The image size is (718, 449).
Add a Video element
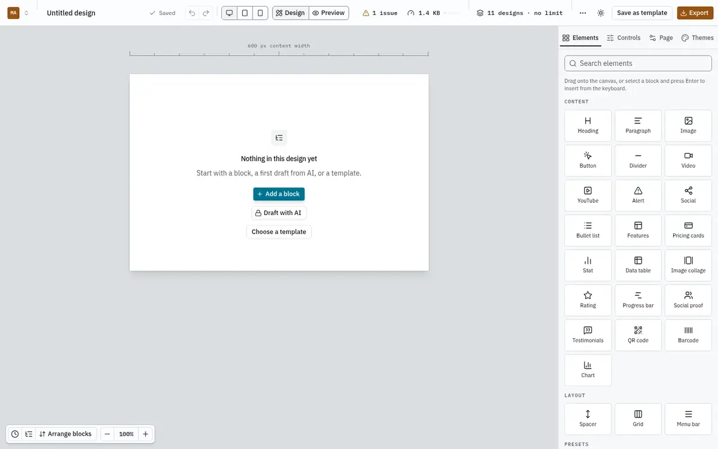(x=688, y=160)
